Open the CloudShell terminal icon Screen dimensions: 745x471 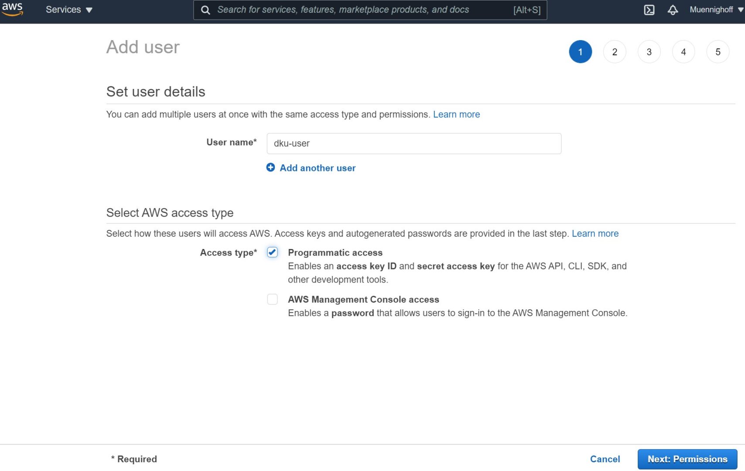point(649,10)
